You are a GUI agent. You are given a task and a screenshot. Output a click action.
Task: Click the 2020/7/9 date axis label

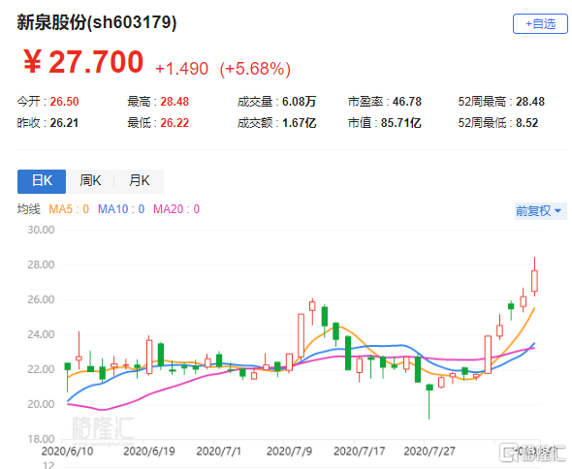click(x=290, y=452)
